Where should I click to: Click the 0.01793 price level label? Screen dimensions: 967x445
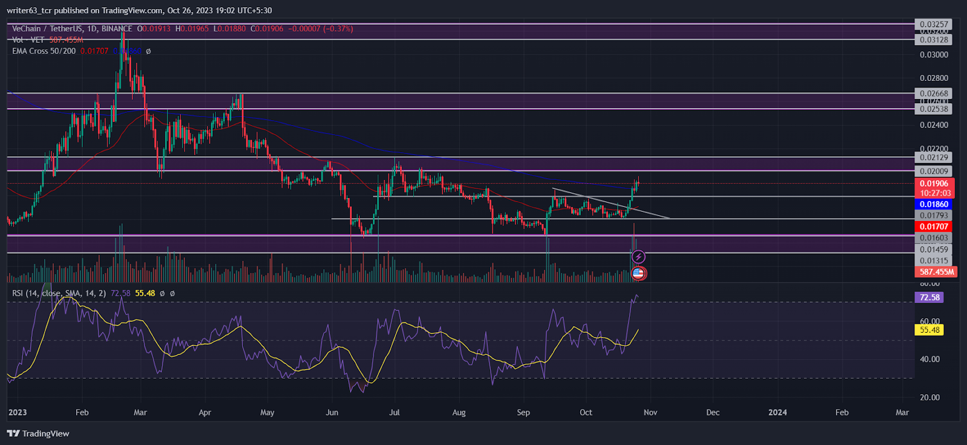pyautogui.click(x=934, y=216)
